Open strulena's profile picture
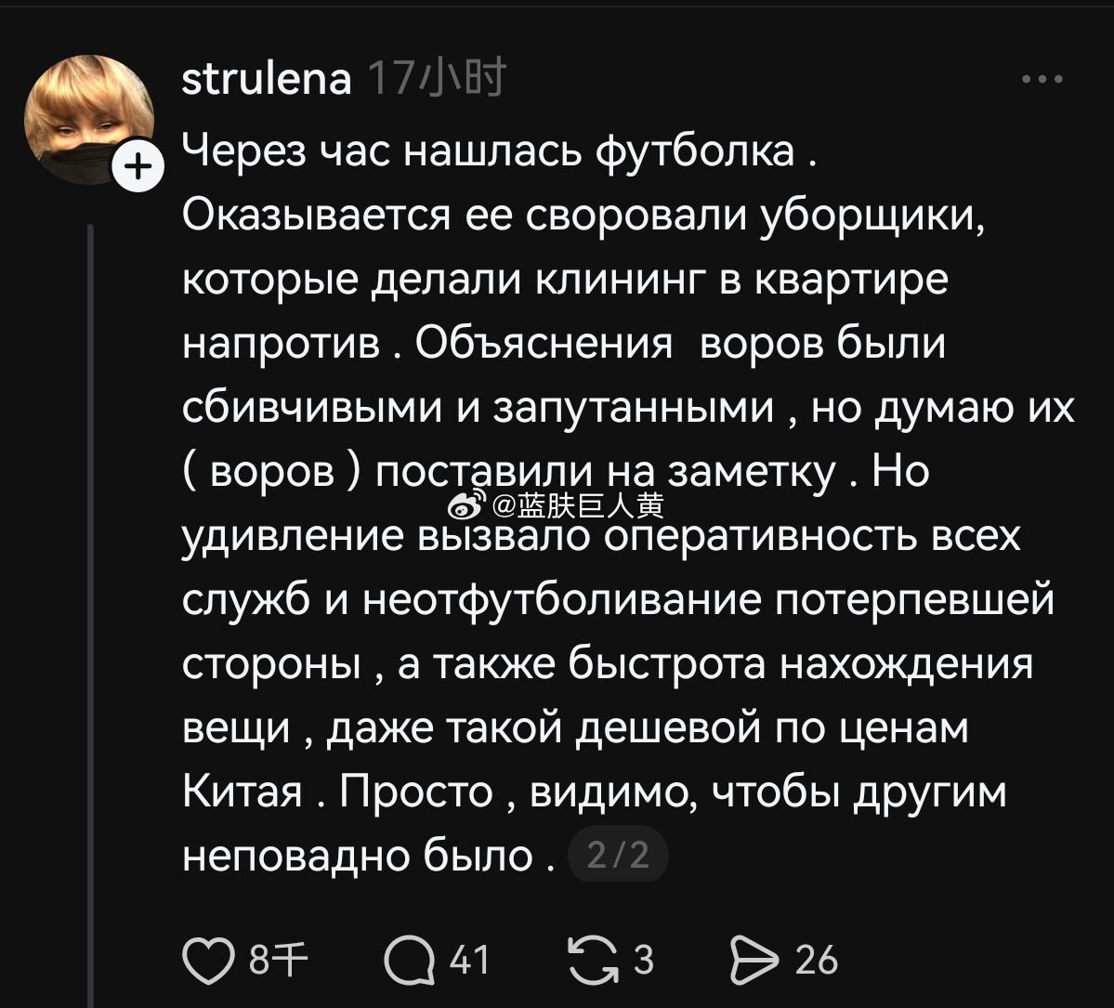 pos(88,119)
